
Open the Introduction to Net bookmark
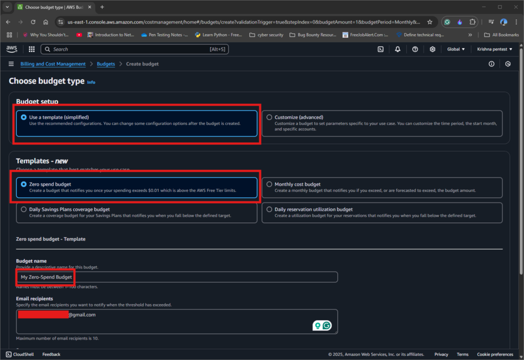click(x=111, y=35)
